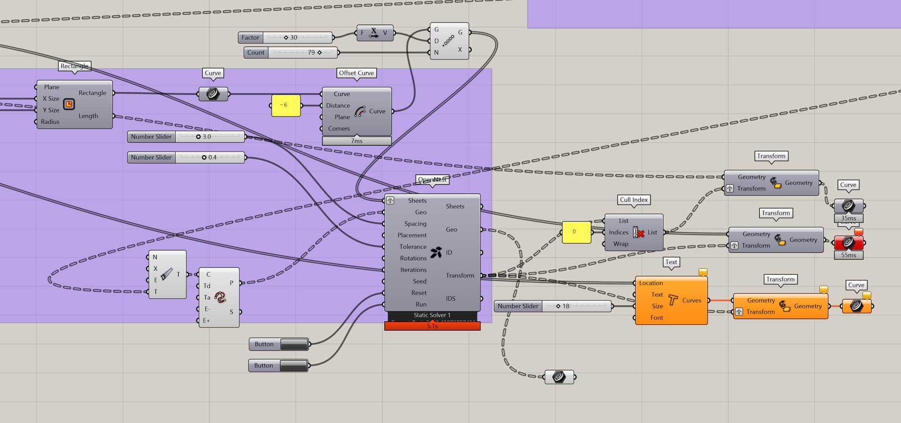Screen dimensions: 901x423
Task: Select the unlabeled hexagon parameter below Number Slider 18
Action: (x=559, y=377)
